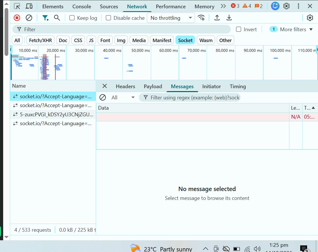Enable the Disable cache checkbox

[108, 18]
